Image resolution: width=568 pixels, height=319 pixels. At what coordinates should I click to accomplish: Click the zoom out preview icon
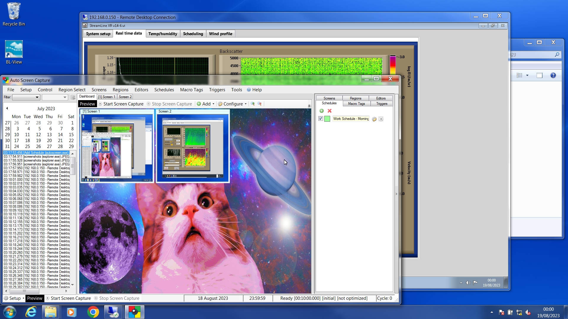[259, 104]
